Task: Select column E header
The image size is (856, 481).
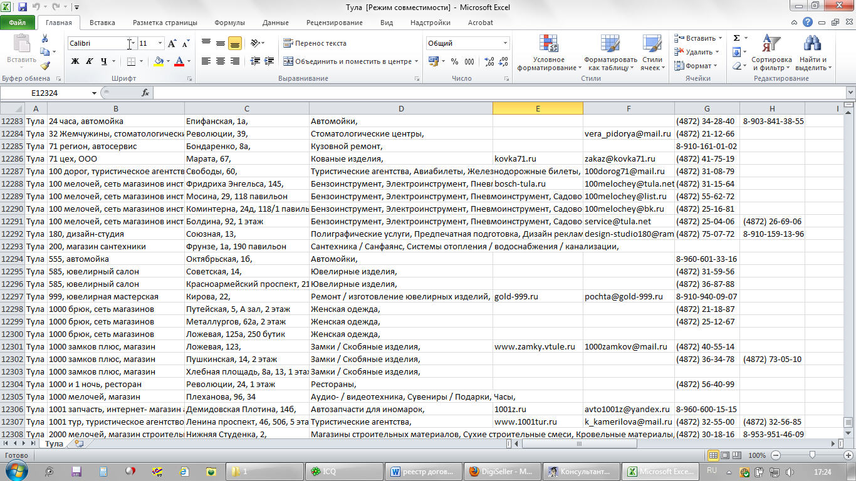Action: (x=538, y=108)
